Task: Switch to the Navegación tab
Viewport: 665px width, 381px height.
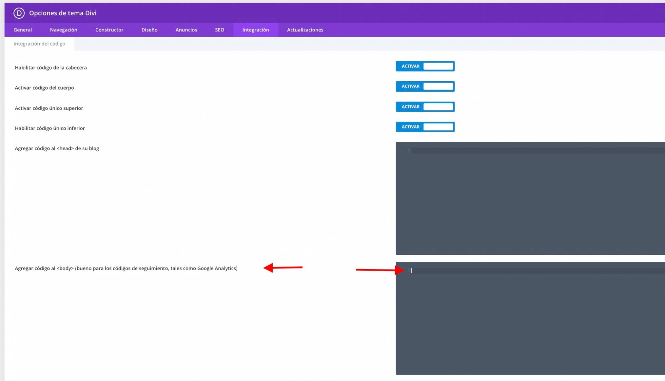Action: [64, 30]
